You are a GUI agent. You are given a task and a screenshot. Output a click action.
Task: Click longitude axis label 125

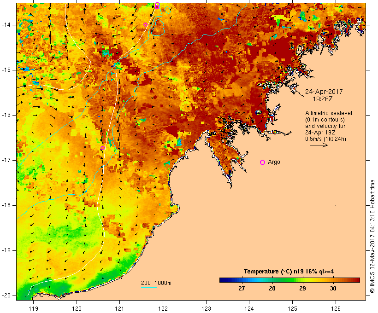pos(292,308)
